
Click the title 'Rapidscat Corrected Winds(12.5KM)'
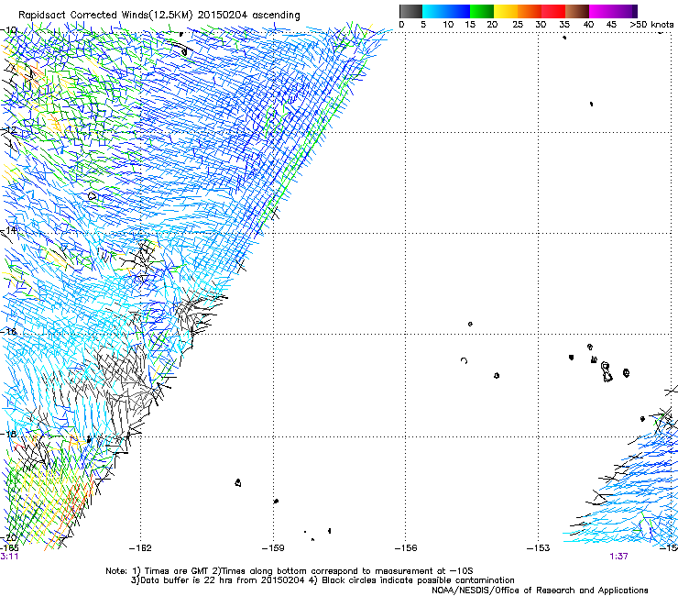click(105, 16)
